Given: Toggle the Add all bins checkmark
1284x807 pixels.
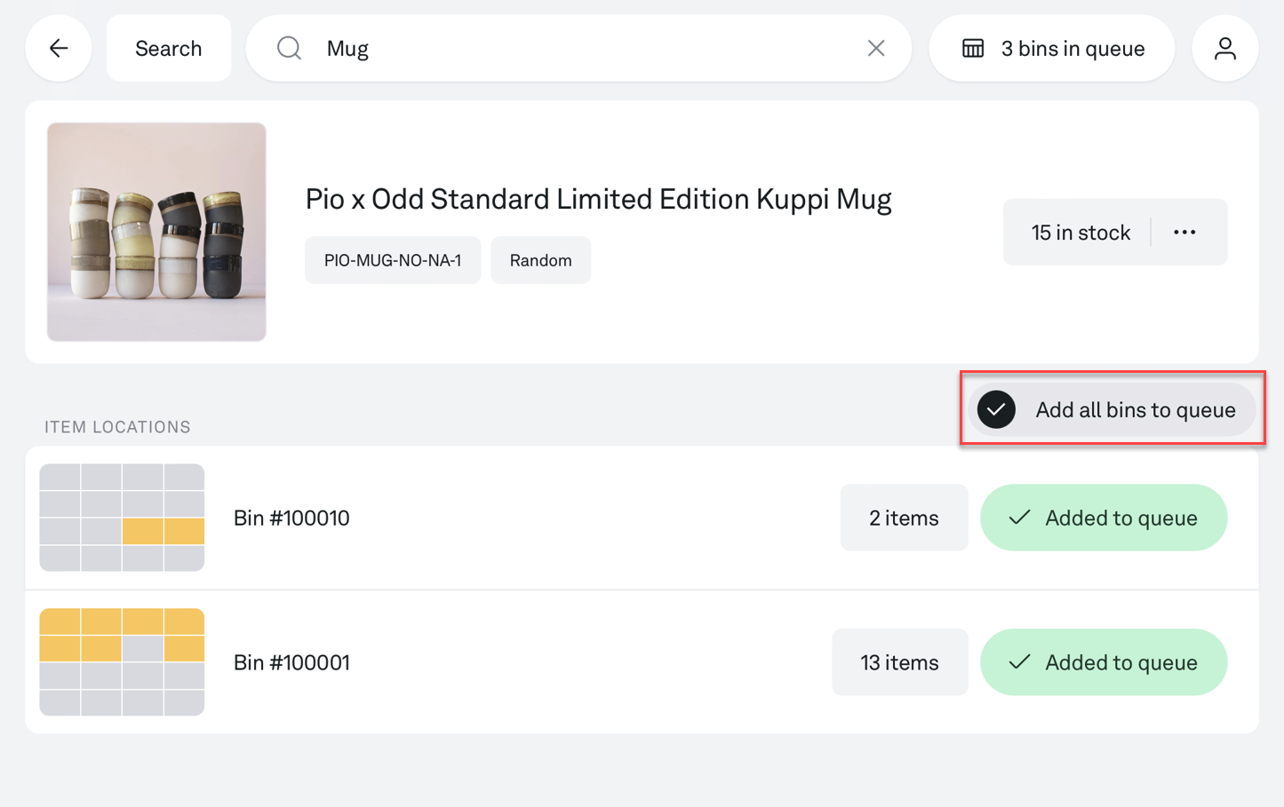Looking at the screenshot, I should coord(996,409).
